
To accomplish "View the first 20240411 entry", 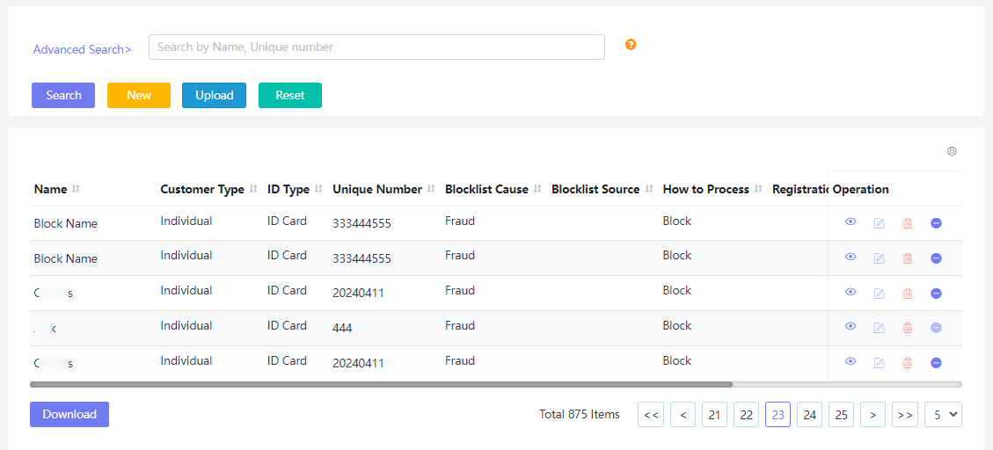I will click(x=851, y=292).
